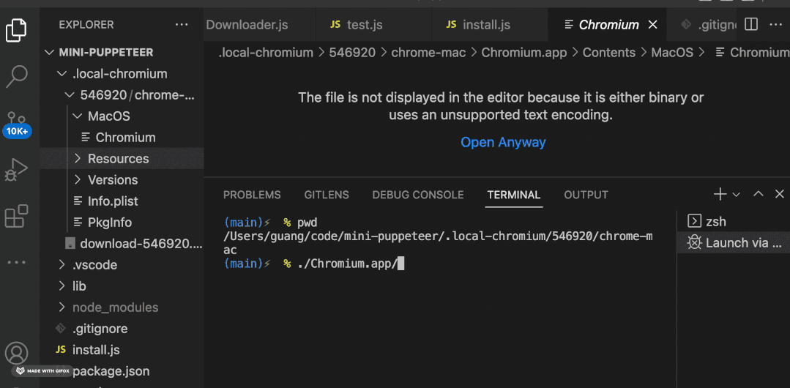Image resolution: width=790 pixels, height=388 pixels.
Task: Maximize the panel with the up chevron
Action: 759,194
